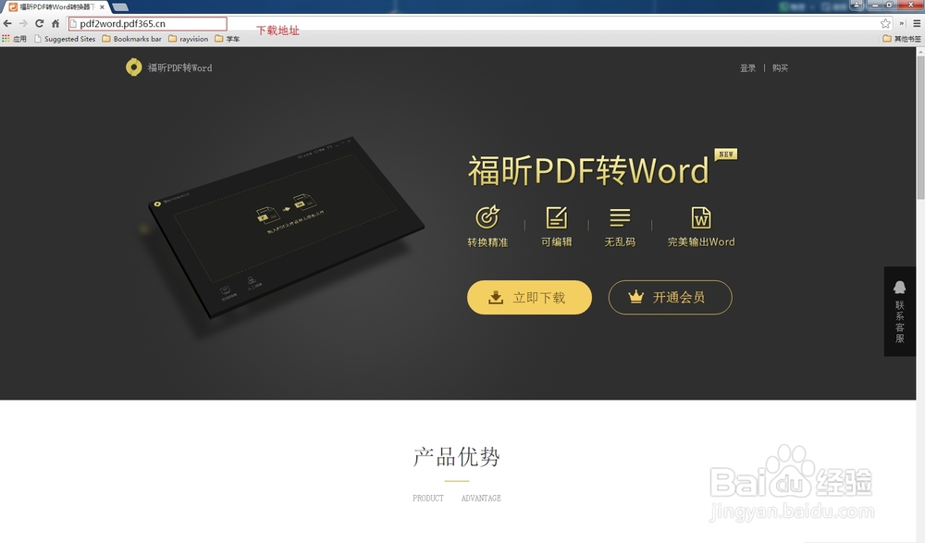Click the 福昕PDF转Word hero heading
The width and height of the screenshot is (925, 543).
588,170
